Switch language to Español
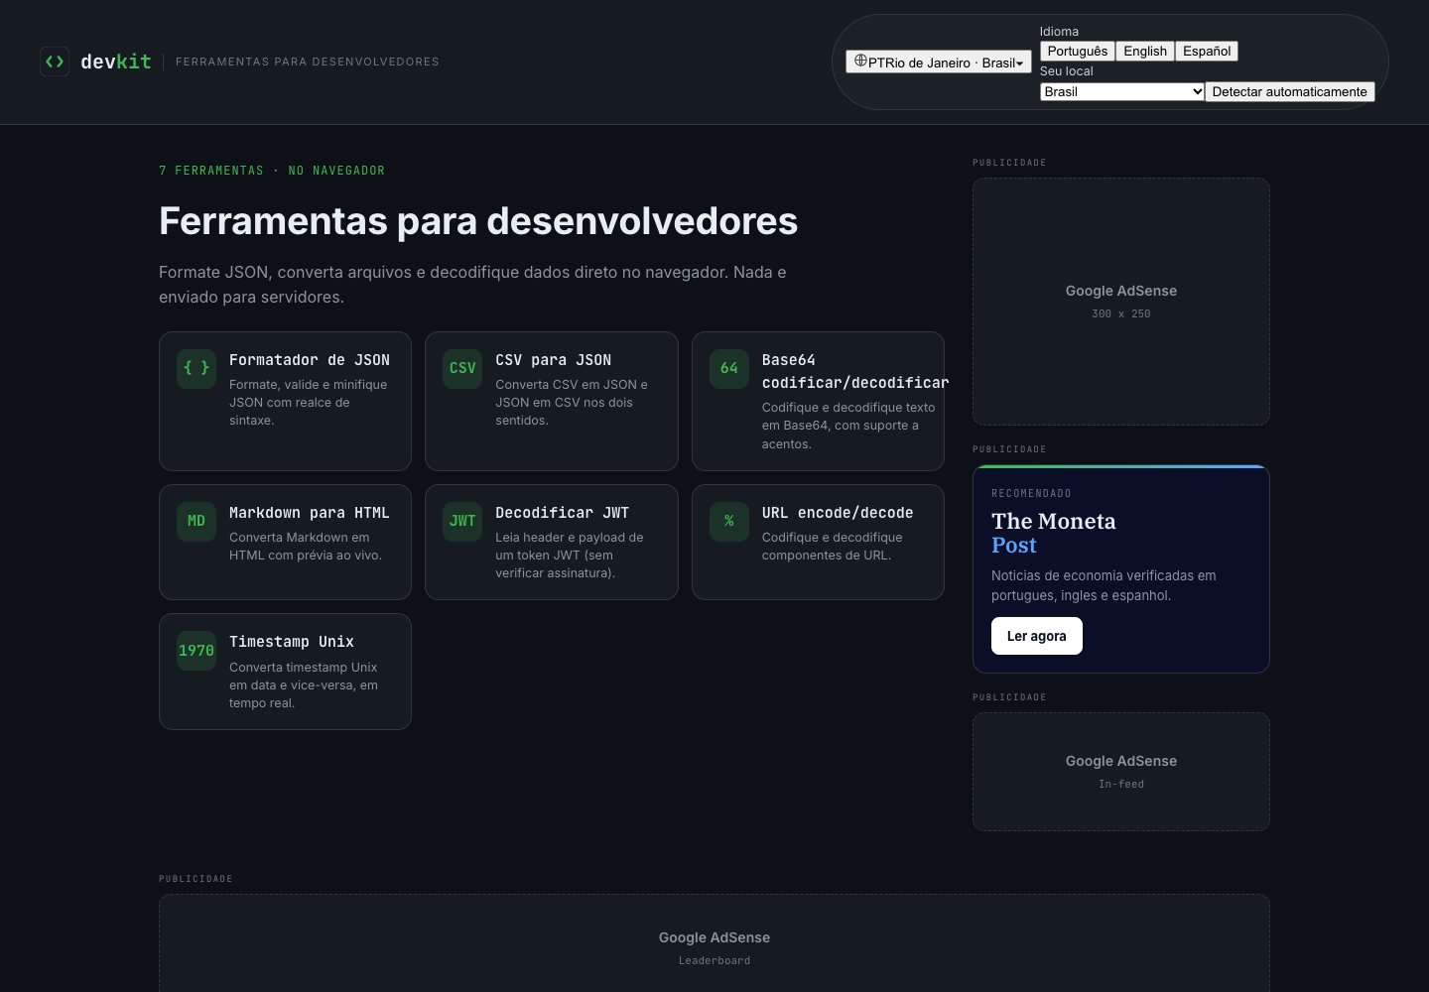1429x992 pixels. (x=1207, y=52)
